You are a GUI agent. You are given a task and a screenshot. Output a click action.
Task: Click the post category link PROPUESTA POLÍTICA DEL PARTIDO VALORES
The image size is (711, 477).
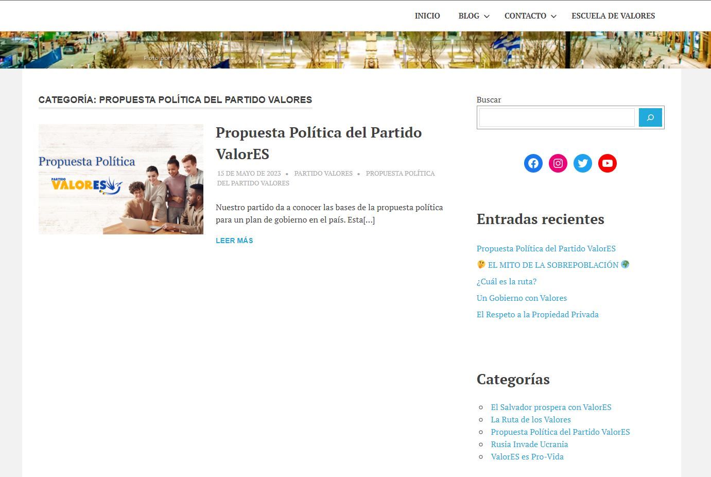[326, 178]
